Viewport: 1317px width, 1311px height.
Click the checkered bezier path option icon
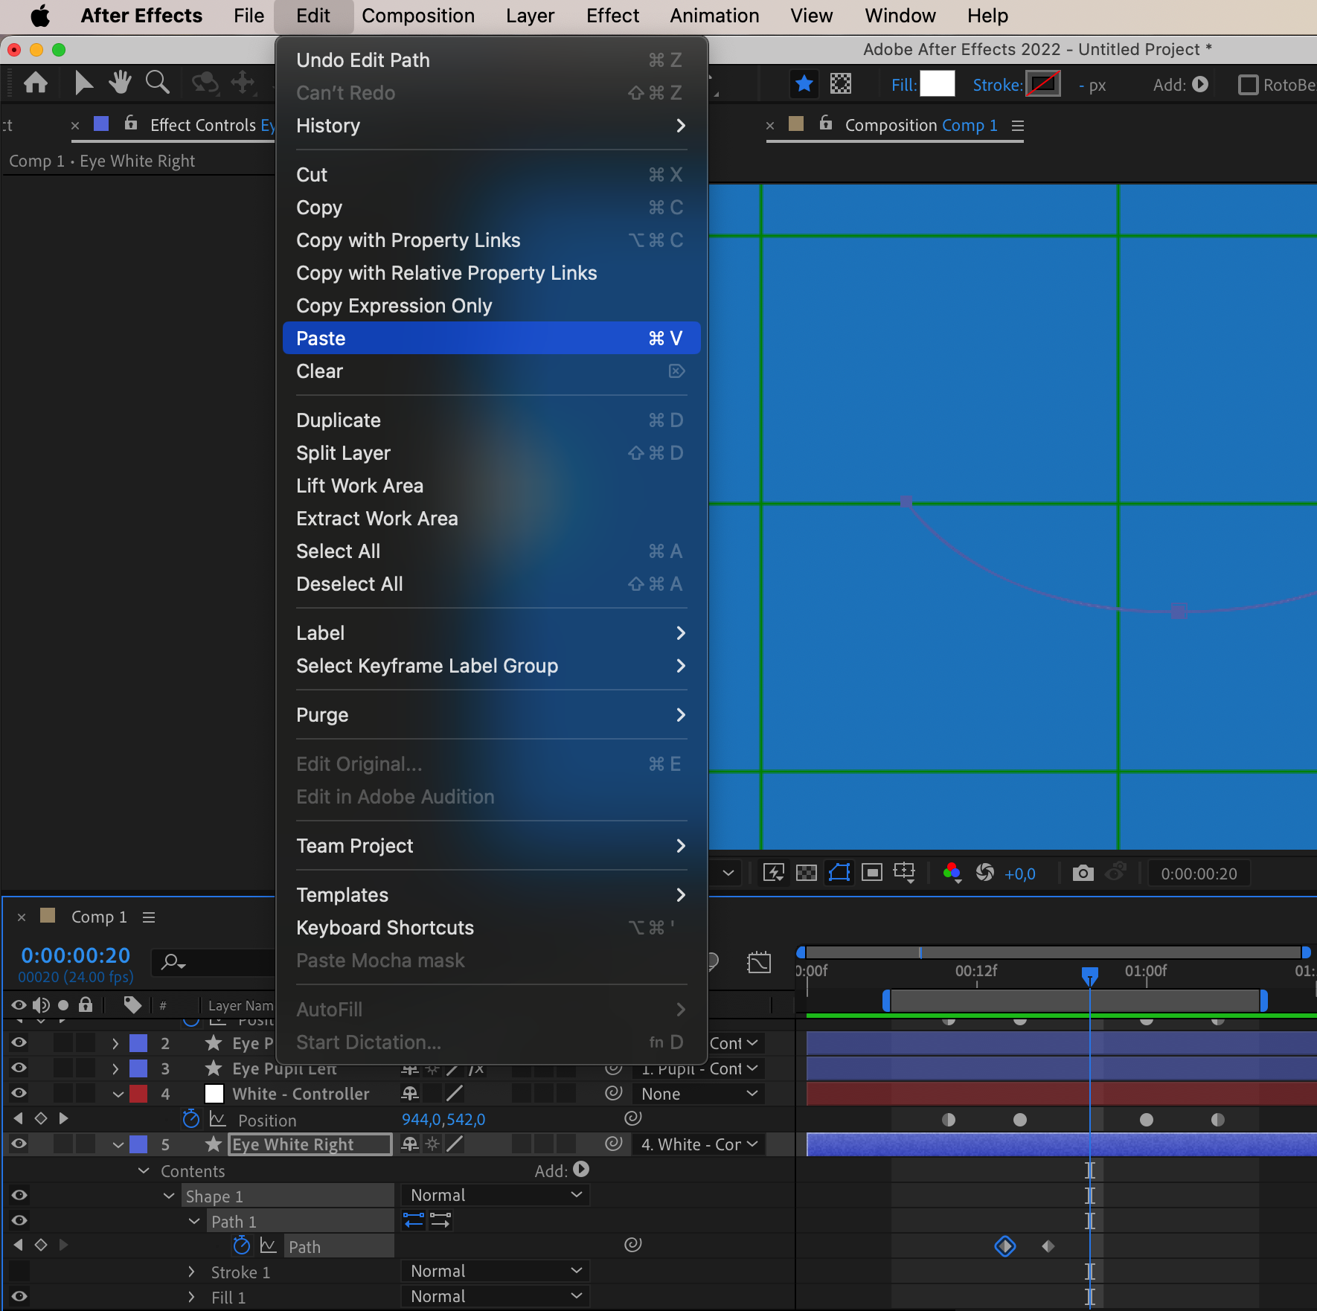click(x=841, y=84)
